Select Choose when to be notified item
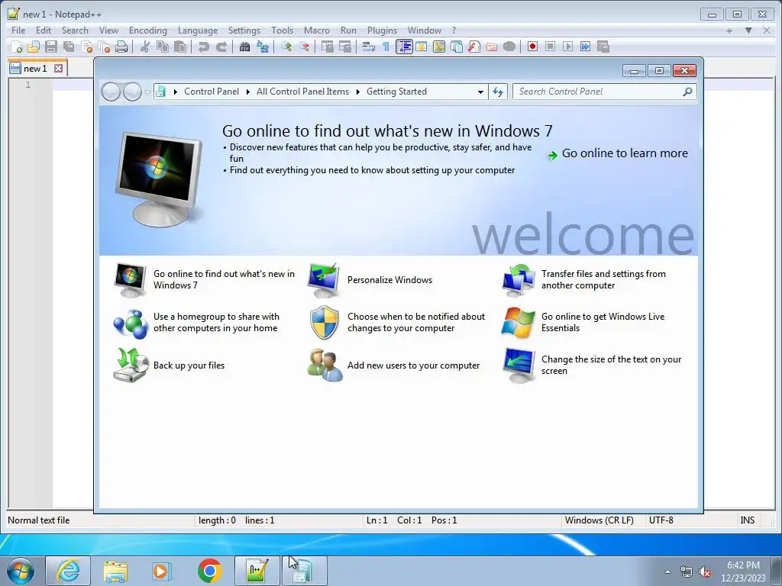The height and width of the screenshot is (586, 782). [x=416, y=323]
